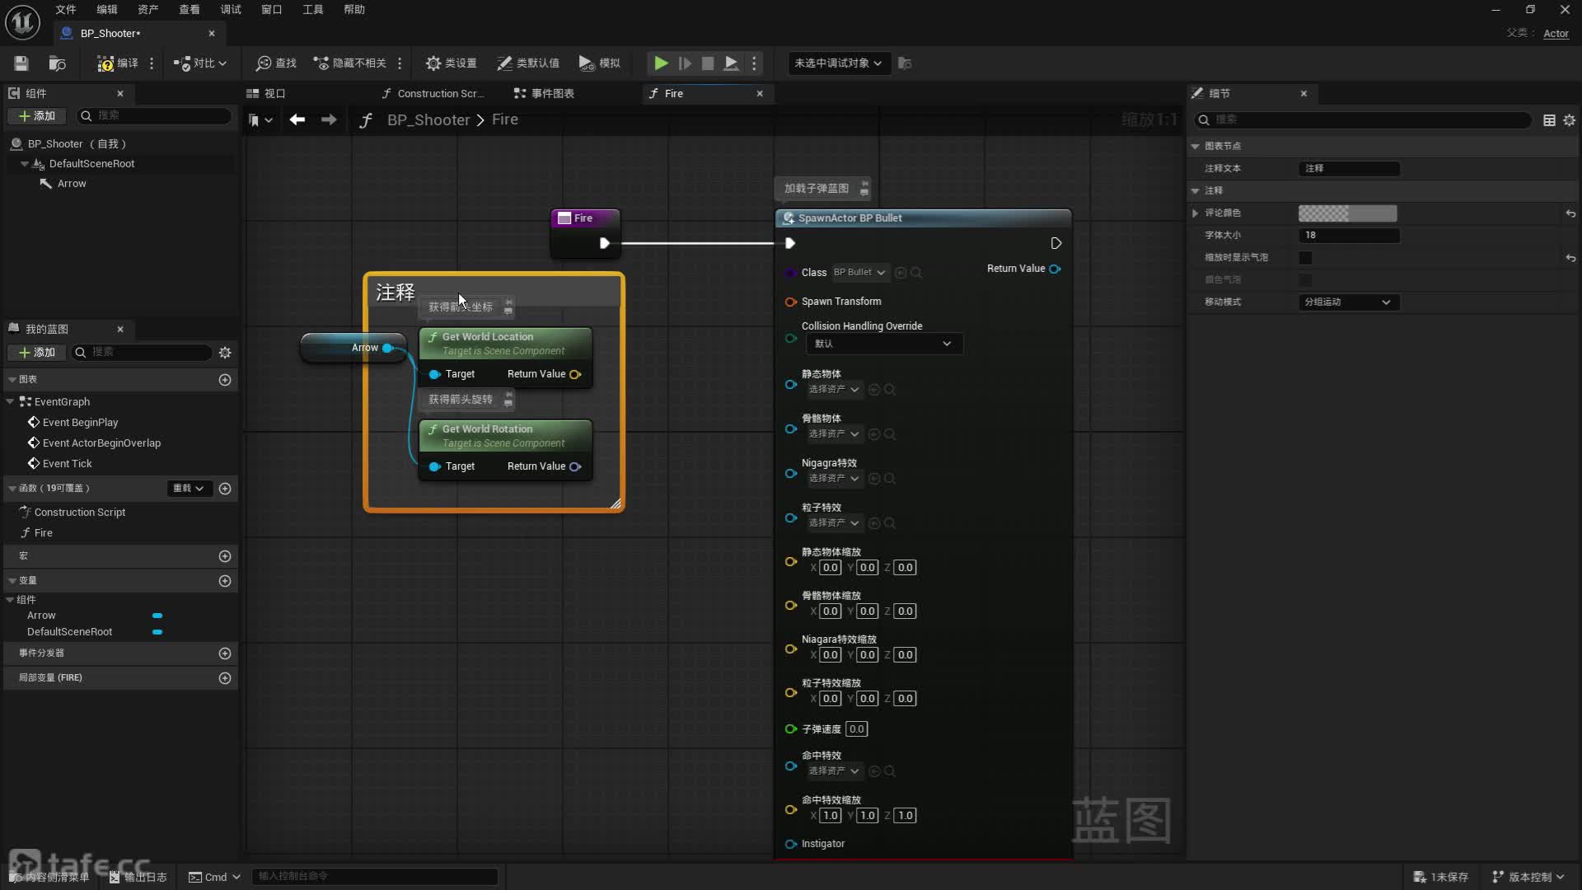Toggle show bubble when zoomed checkbox
The image size is (1582, 890).
[1305, 258]
